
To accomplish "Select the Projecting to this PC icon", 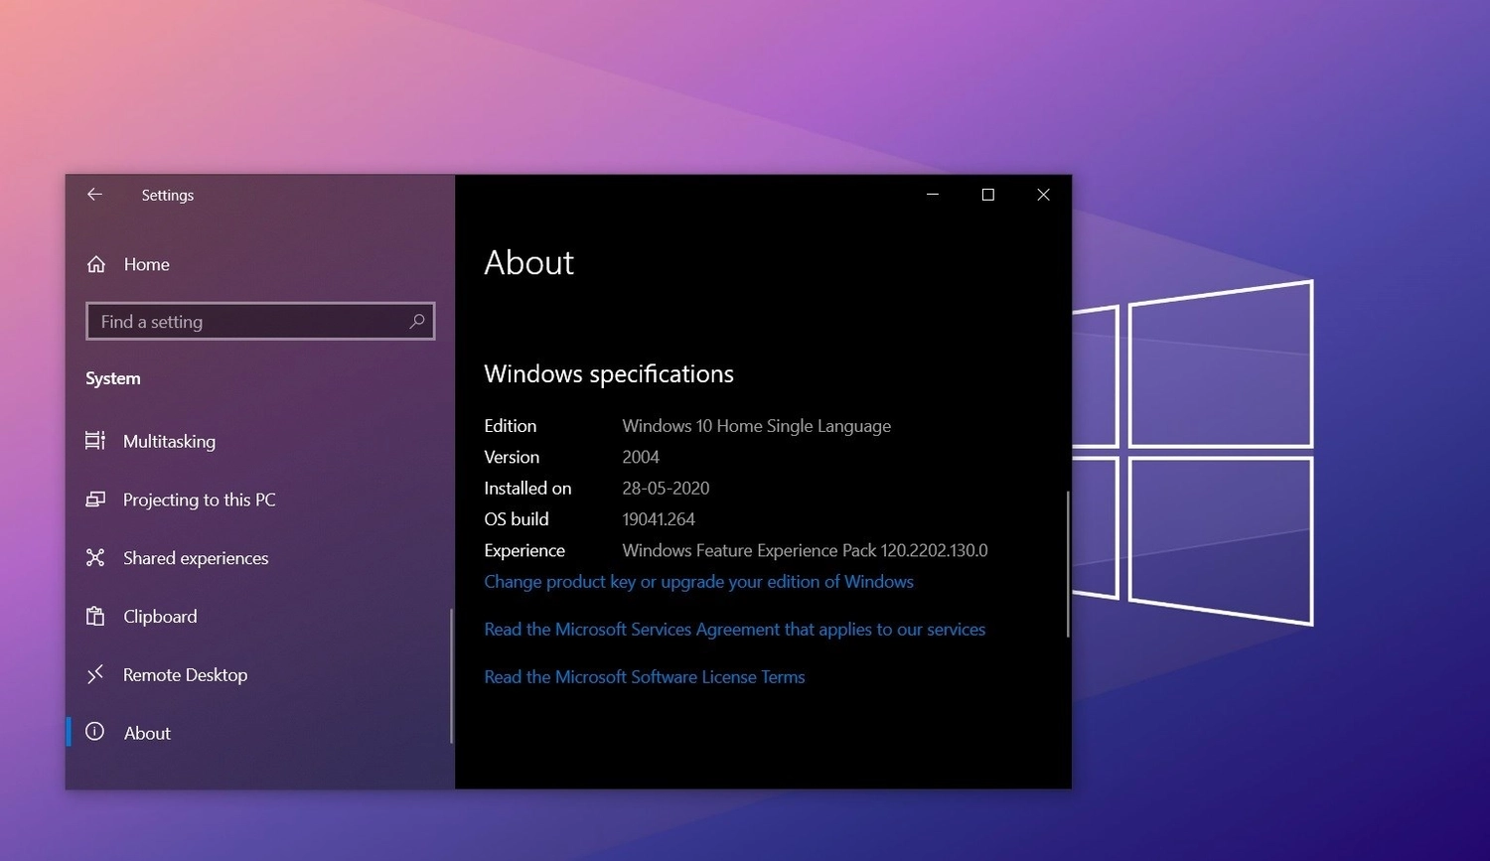I will [x=94, y=500].
